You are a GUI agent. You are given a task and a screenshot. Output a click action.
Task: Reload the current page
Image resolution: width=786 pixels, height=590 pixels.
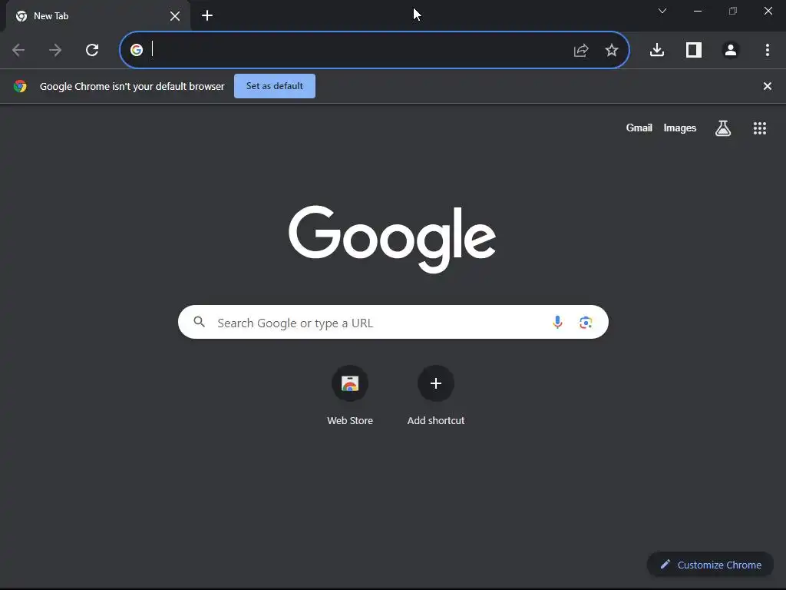coord(92,50)
